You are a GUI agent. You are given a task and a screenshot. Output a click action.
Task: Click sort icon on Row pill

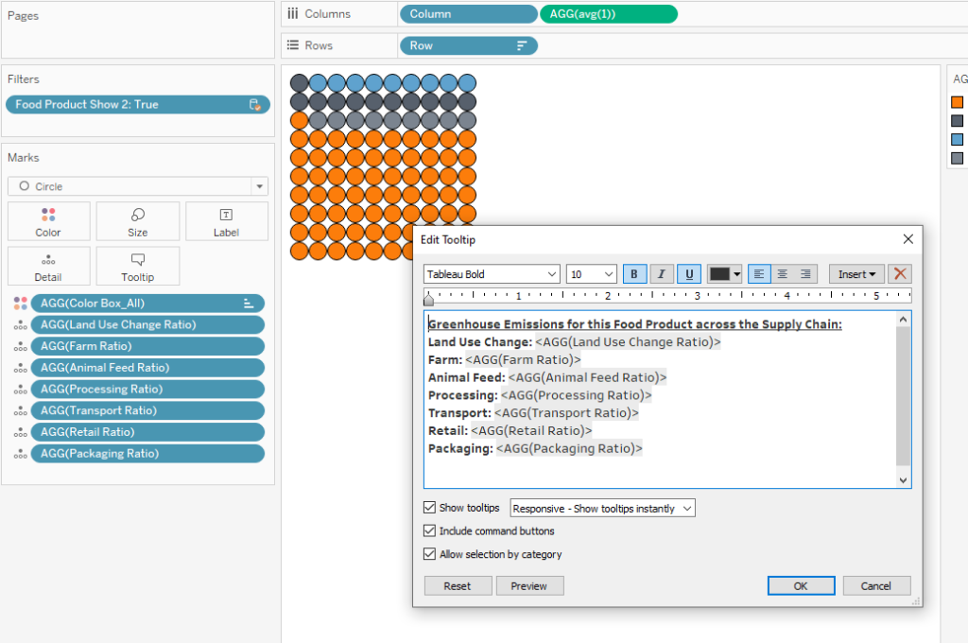point(522,45)
